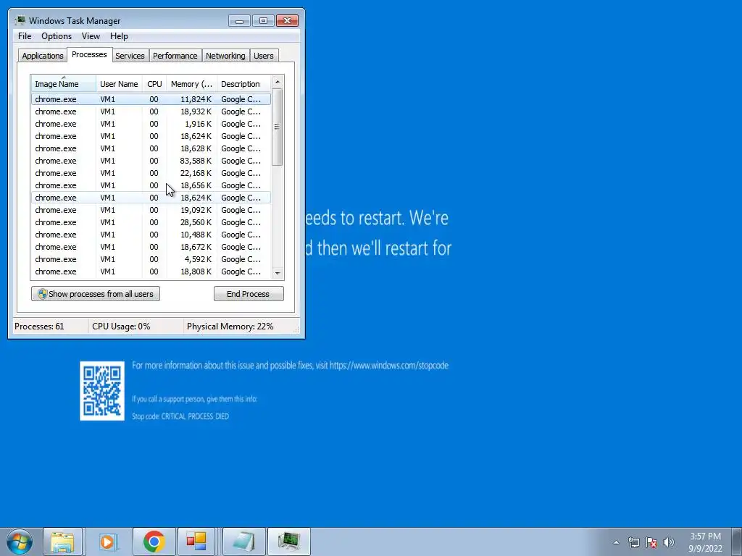742x556 pixels.
Task: Select chrome.exe row with 1,916 K
Action: click(x=151, y=124)
